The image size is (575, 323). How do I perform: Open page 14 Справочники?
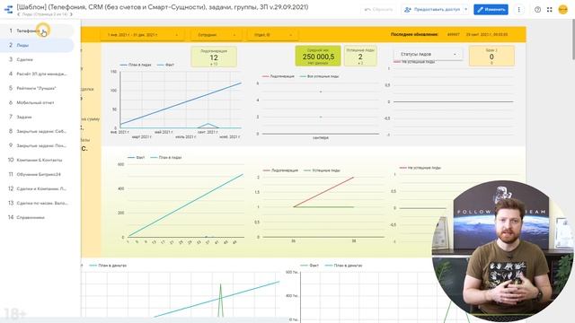37,217
